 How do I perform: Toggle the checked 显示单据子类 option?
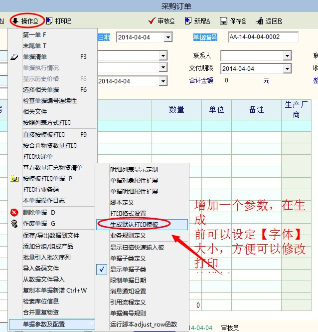click(102, 269)
